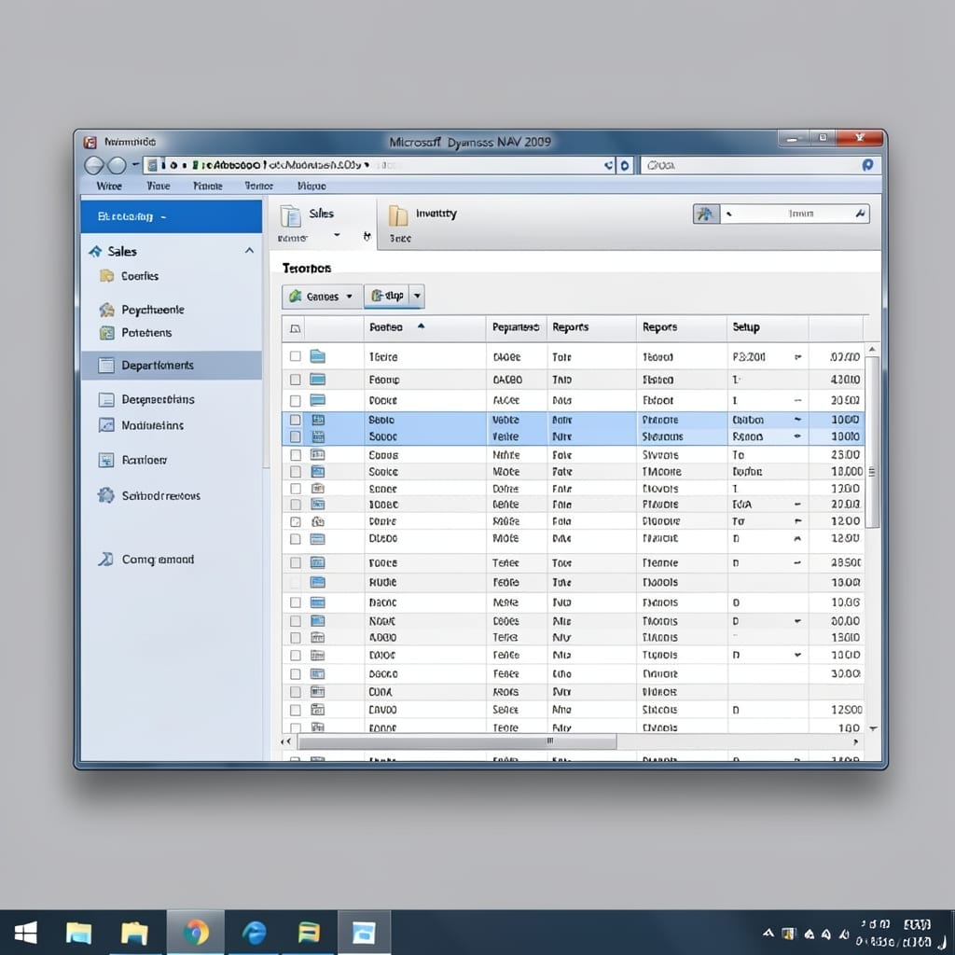Click into the filter box beside the pin icon
This screenshot has width=955, height=955.
(x=795, y=214)
